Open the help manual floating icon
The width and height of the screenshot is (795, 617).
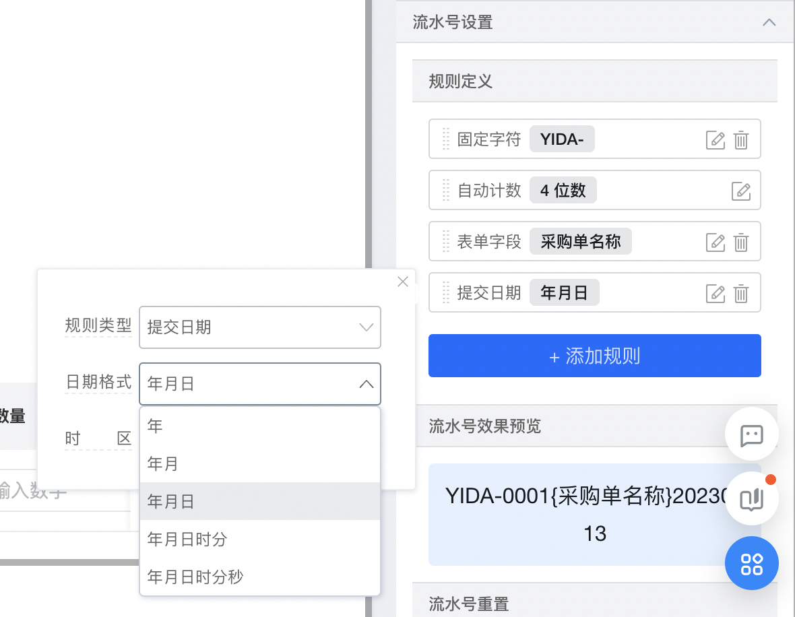(751, 499)
